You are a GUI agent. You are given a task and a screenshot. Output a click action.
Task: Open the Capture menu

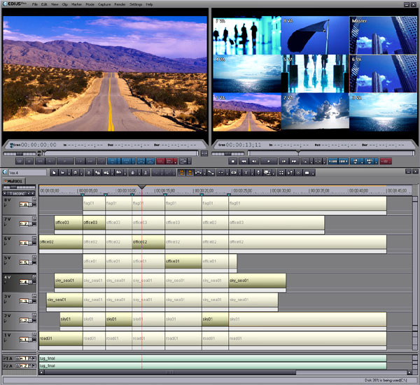pyautogui.click(x=104, y=4)
